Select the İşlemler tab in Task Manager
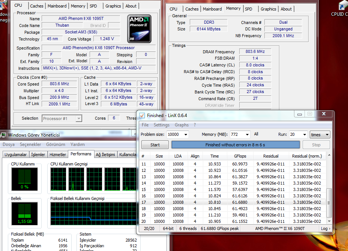This screenshot has width=348, height=251. click(x=38, y=155)
